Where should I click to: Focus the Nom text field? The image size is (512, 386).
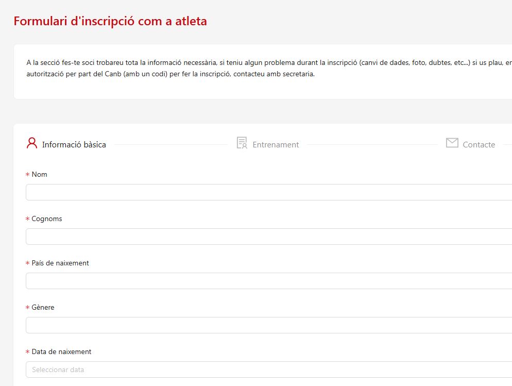(x=268, y=192)
